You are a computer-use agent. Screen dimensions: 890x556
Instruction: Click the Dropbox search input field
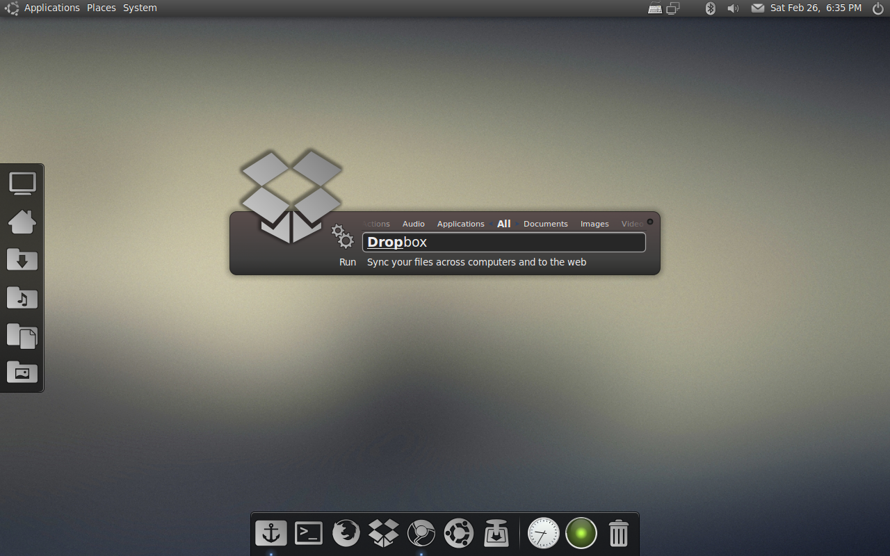pyautogui.click(x=504, y=242)
